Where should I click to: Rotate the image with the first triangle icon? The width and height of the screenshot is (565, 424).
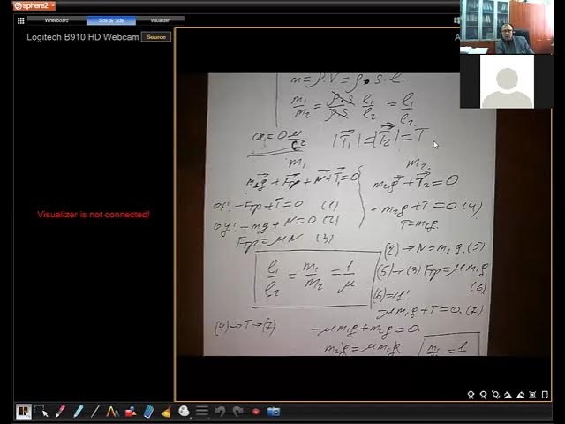(508, 395)
